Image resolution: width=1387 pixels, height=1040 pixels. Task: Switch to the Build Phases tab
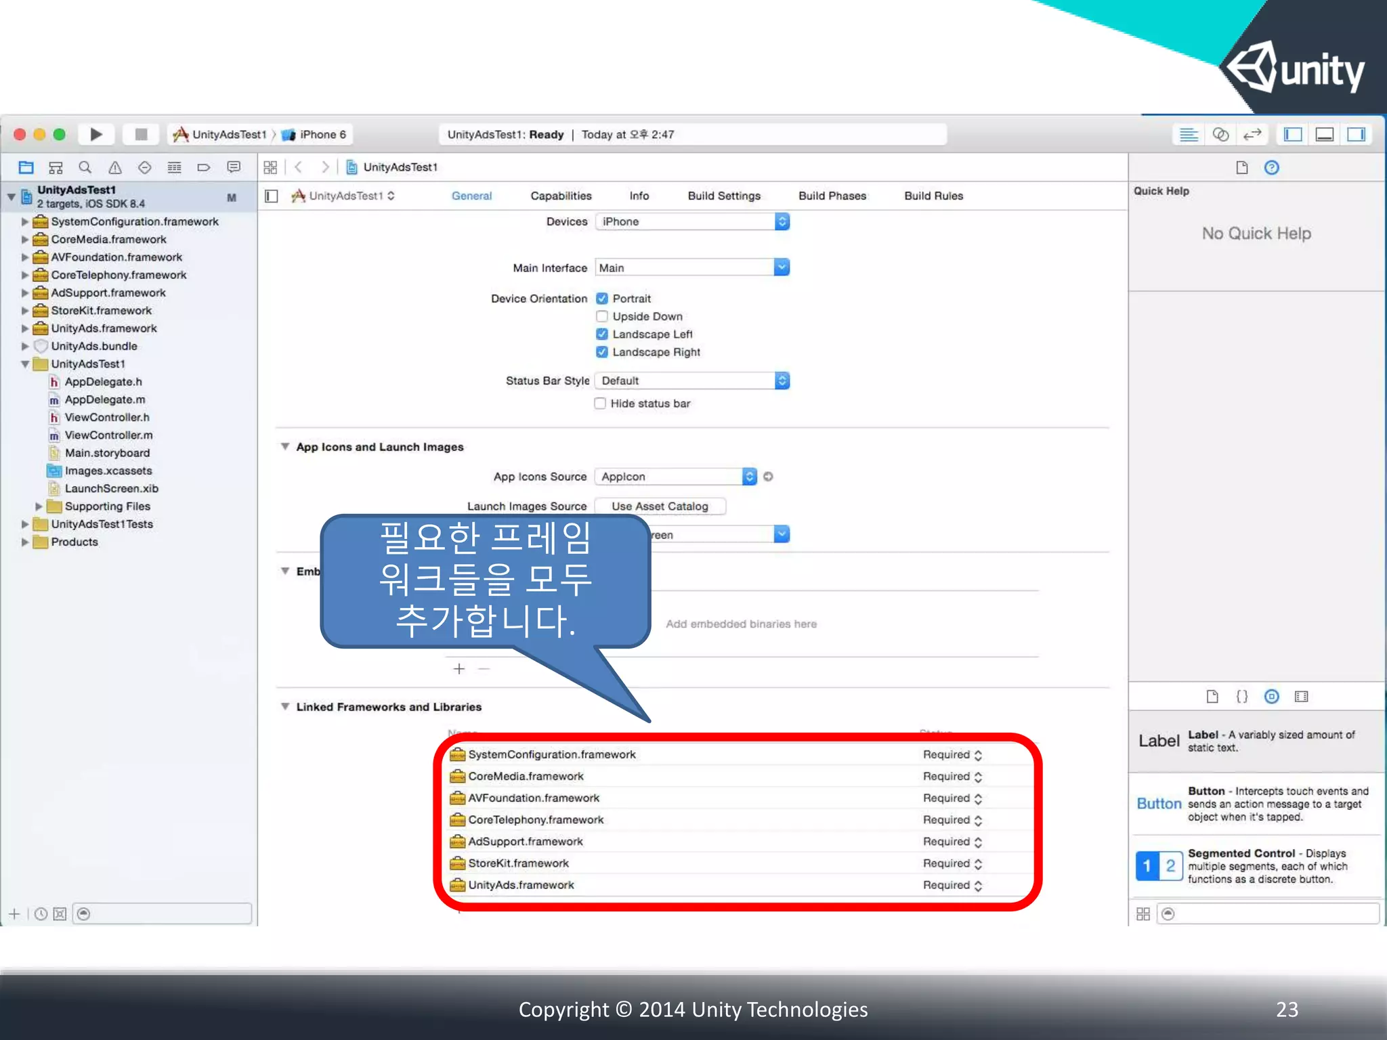pyautogui.click(x=832, y=196)
